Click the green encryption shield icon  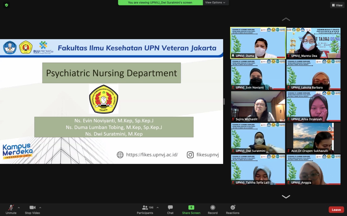click(x=7, y=5)
